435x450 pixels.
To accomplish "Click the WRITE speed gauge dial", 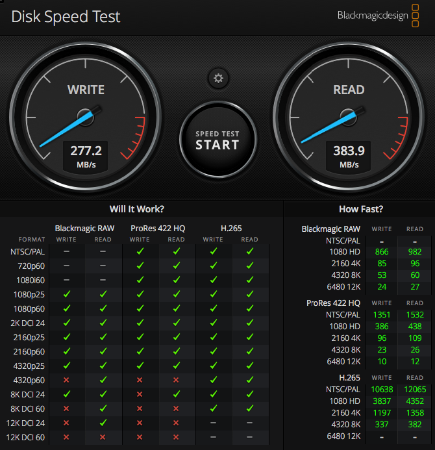I will point(86,117).
